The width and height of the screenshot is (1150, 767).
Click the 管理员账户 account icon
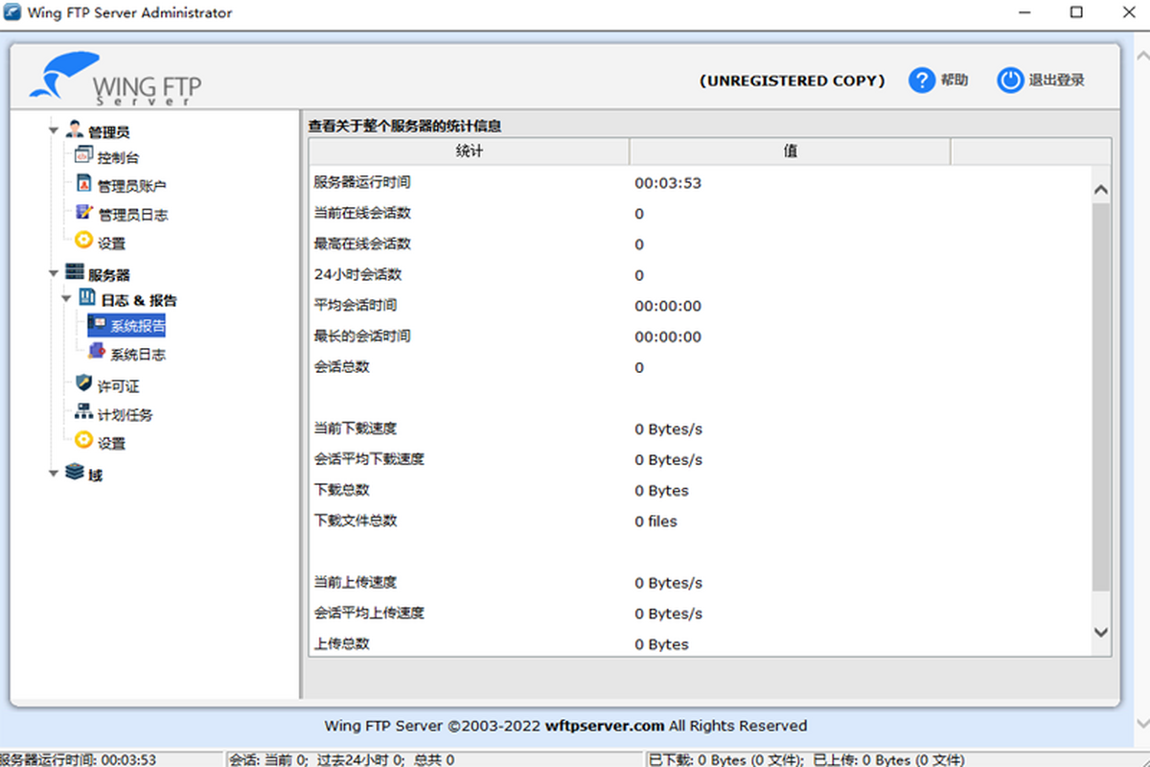click(83, 184)
